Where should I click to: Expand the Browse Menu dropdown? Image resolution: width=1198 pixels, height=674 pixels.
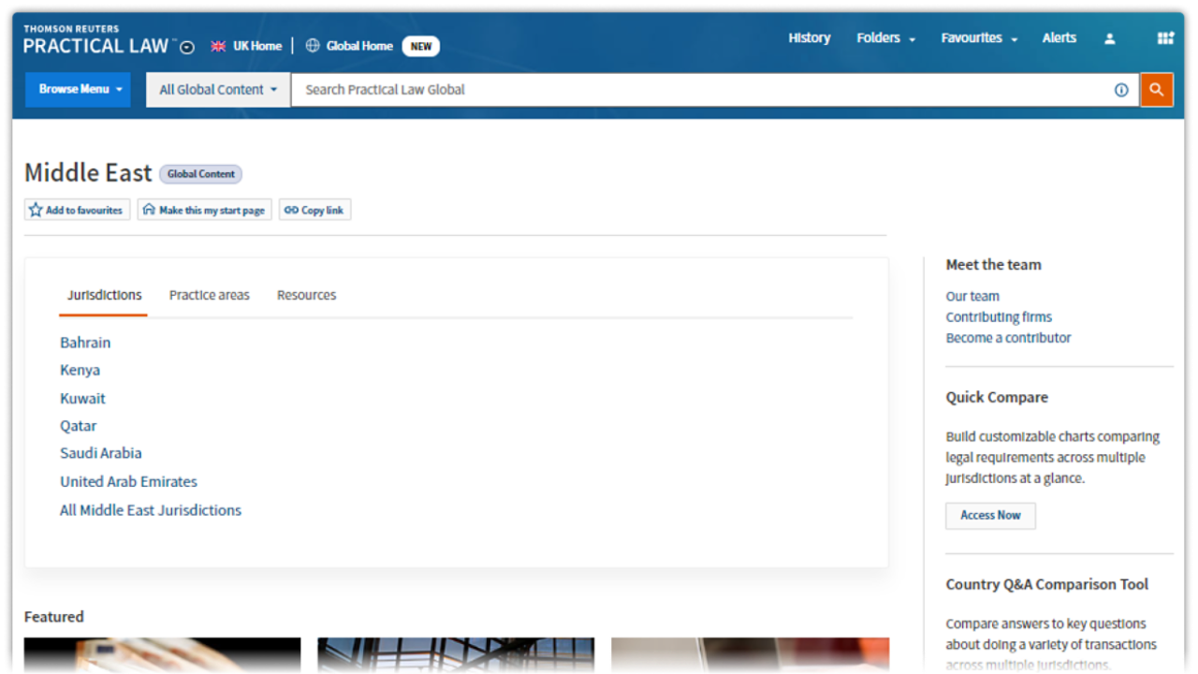(79, 90)
